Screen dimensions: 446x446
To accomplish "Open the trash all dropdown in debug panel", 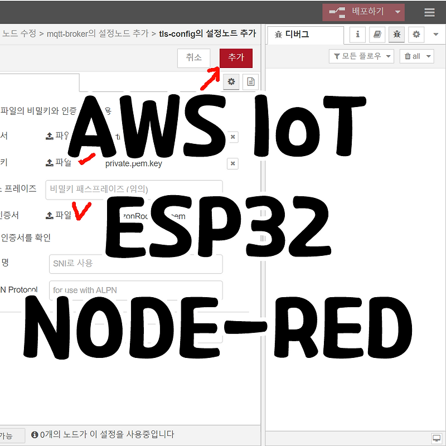I will coord(417,55).
